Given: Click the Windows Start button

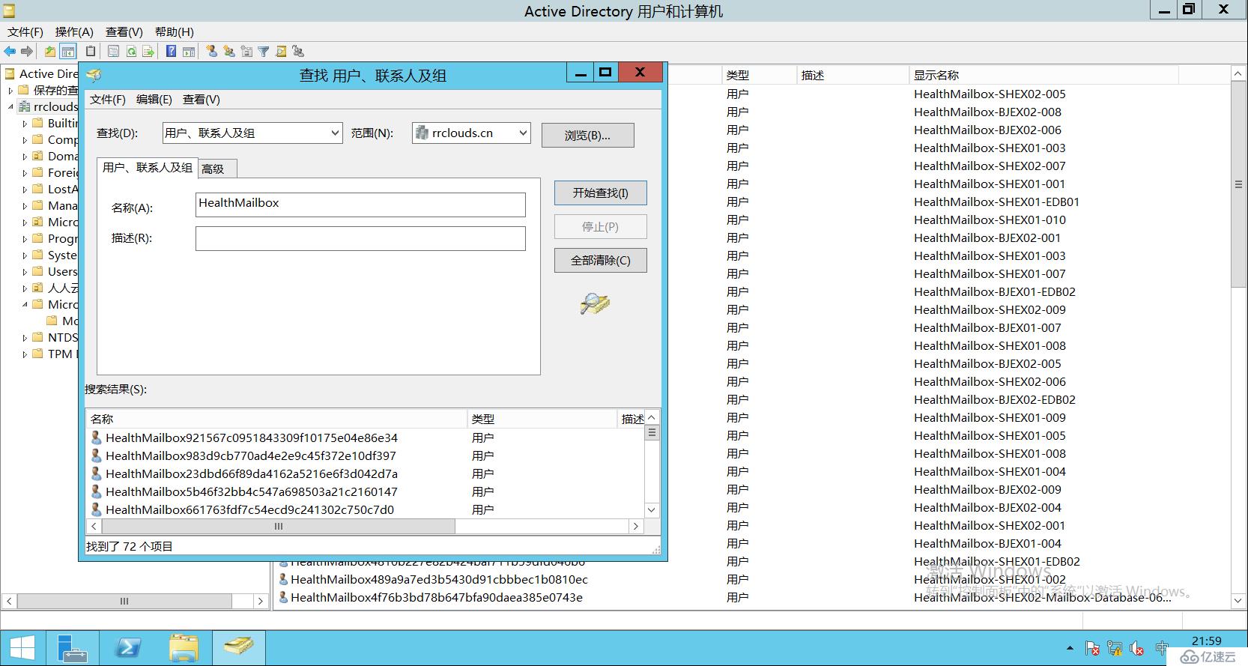Looking at the screenshot, I should [x=22, y=648].
